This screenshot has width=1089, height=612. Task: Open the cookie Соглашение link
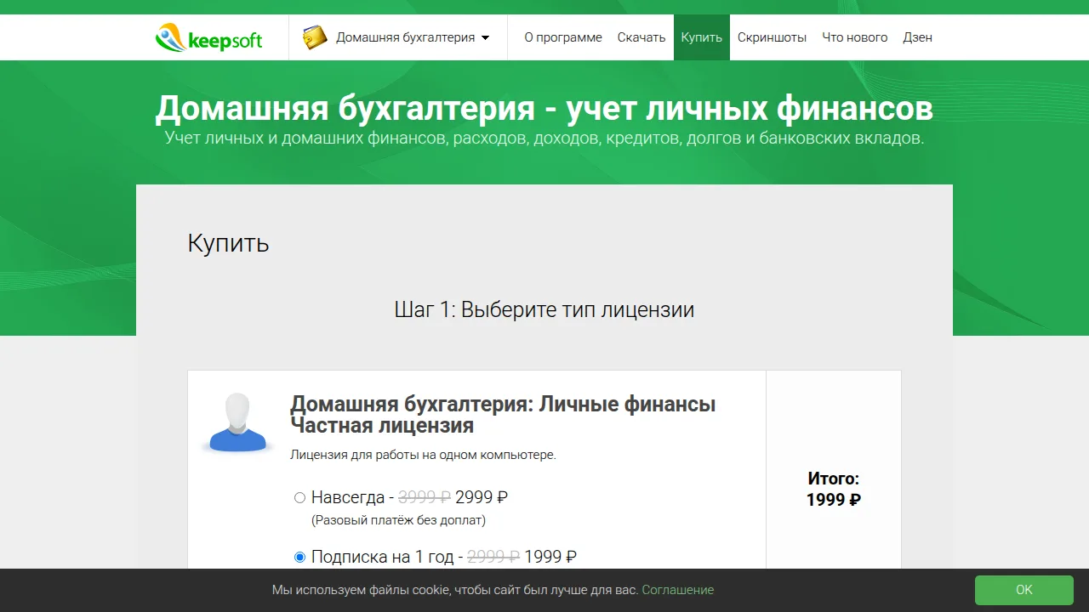[678, 590]
